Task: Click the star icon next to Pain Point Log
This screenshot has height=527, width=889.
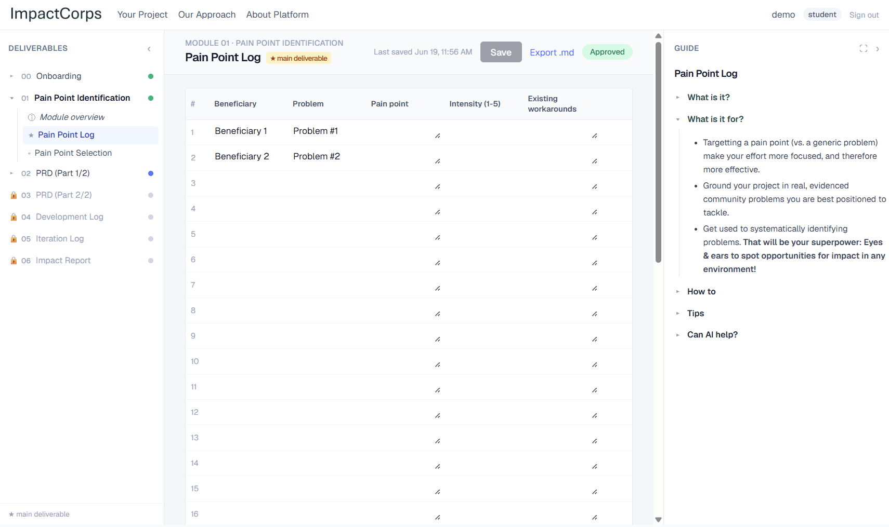Action: coord(31,135)
